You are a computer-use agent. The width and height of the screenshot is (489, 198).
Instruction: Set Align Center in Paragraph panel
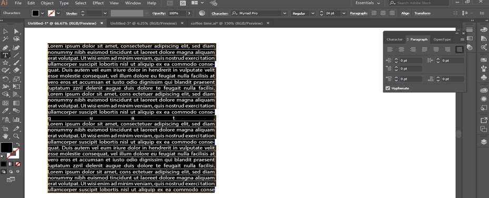[402, 49]
